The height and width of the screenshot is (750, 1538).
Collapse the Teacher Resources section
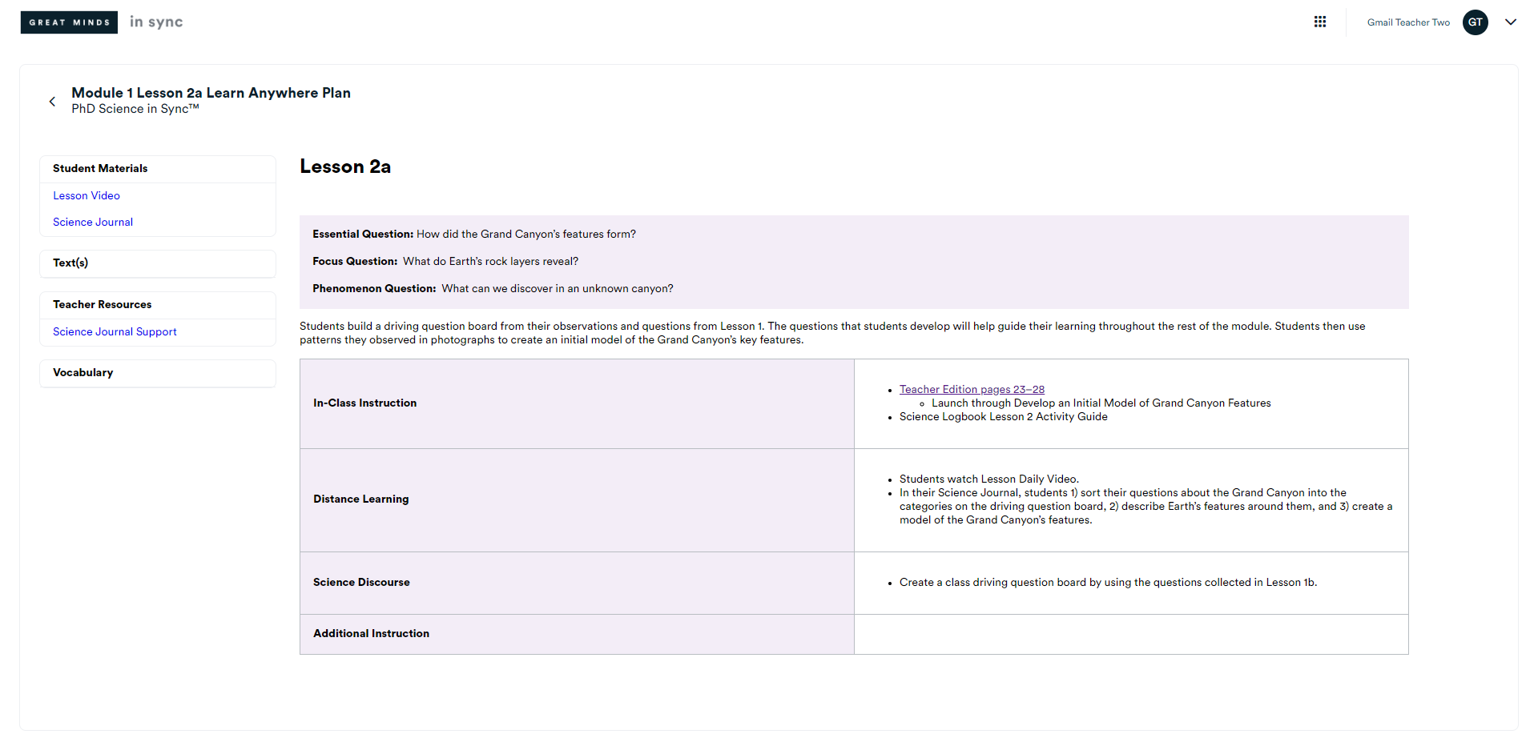[157, 305]
